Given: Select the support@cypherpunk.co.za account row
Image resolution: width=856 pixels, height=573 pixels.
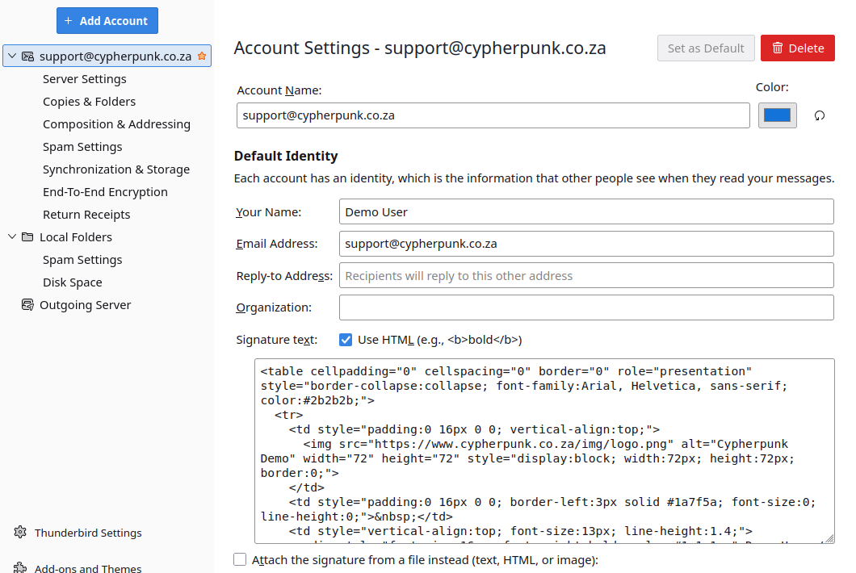Looking at the screenshot, I should tap(107, 56).
